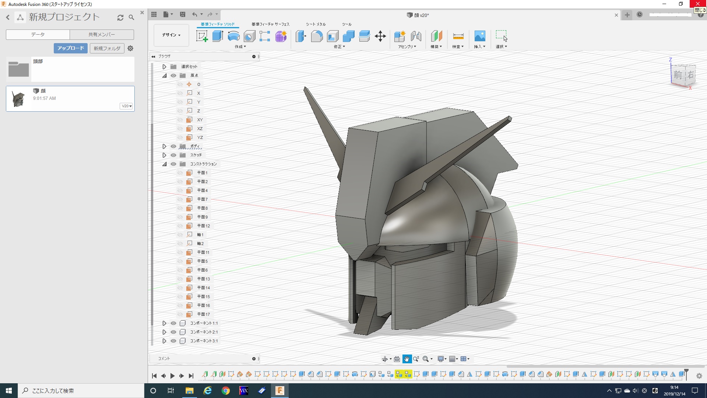Activate the Move/Copy tool
Image resolution: width=707 pixels, height=398 pixels.
(x=380, y=36)
